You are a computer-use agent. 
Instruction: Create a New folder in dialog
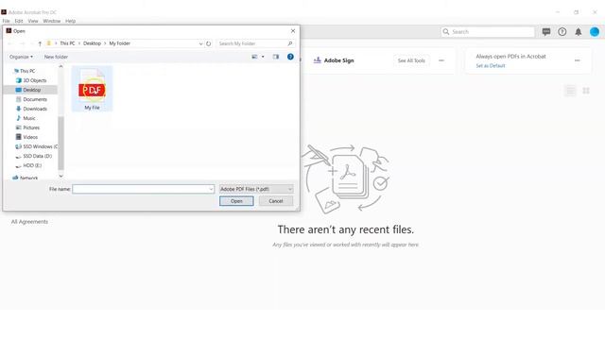(x=56, y=57)
